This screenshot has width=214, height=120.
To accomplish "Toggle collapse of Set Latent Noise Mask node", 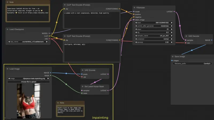I will pos(83,86).
